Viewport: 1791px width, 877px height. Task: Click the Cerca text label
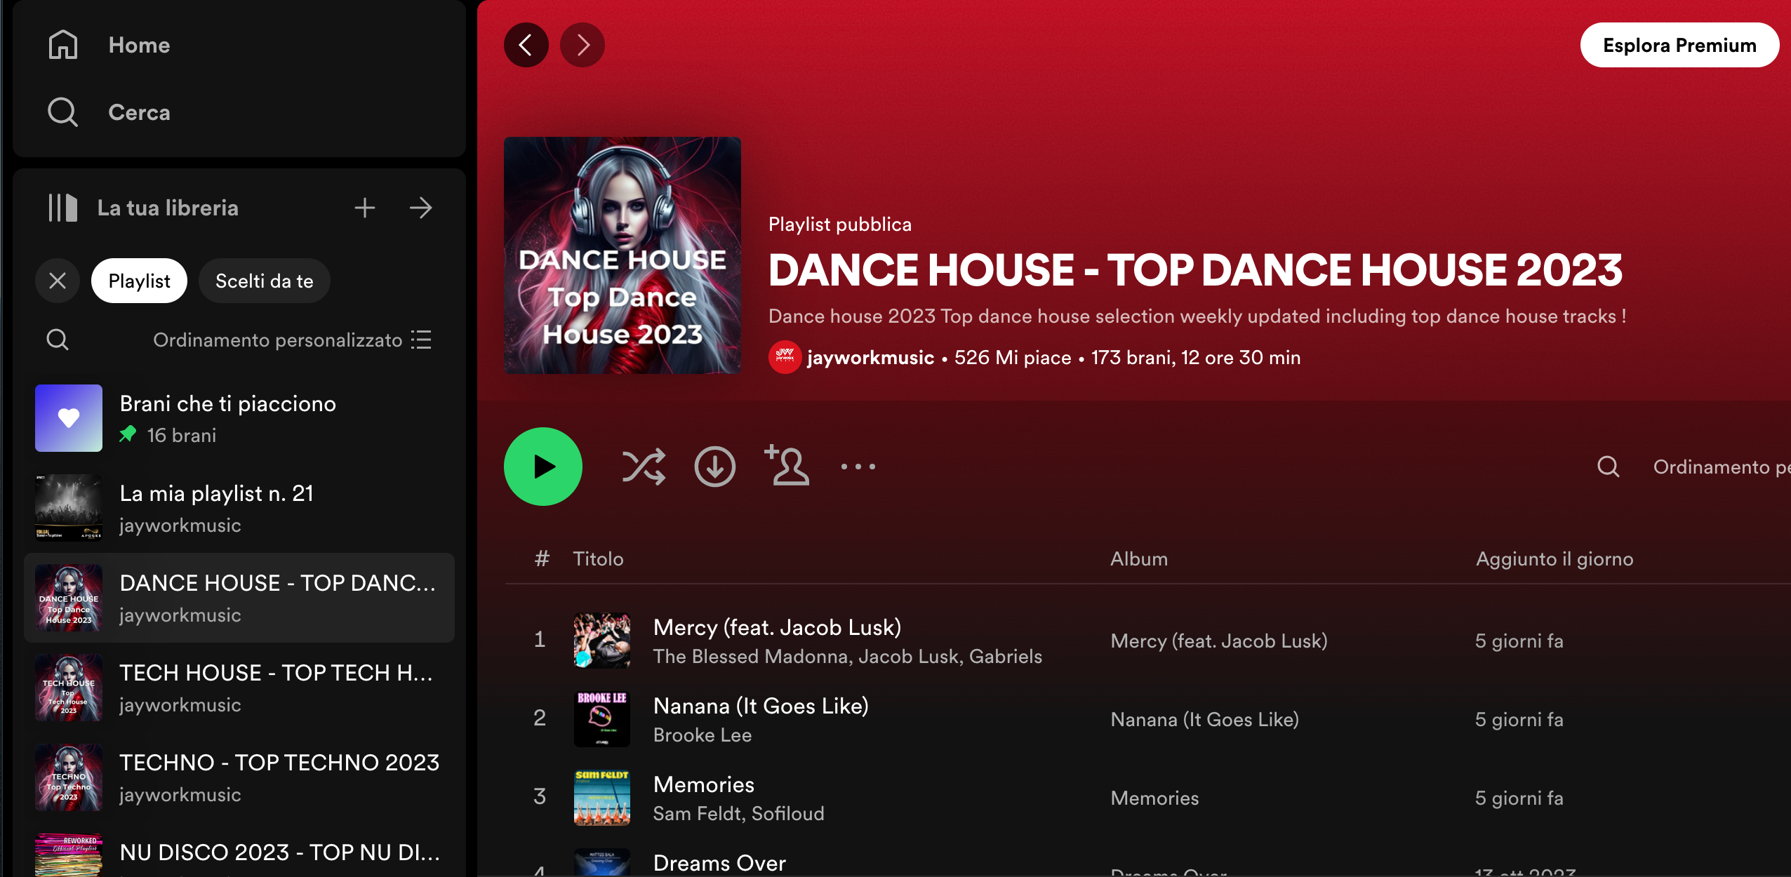139,112
